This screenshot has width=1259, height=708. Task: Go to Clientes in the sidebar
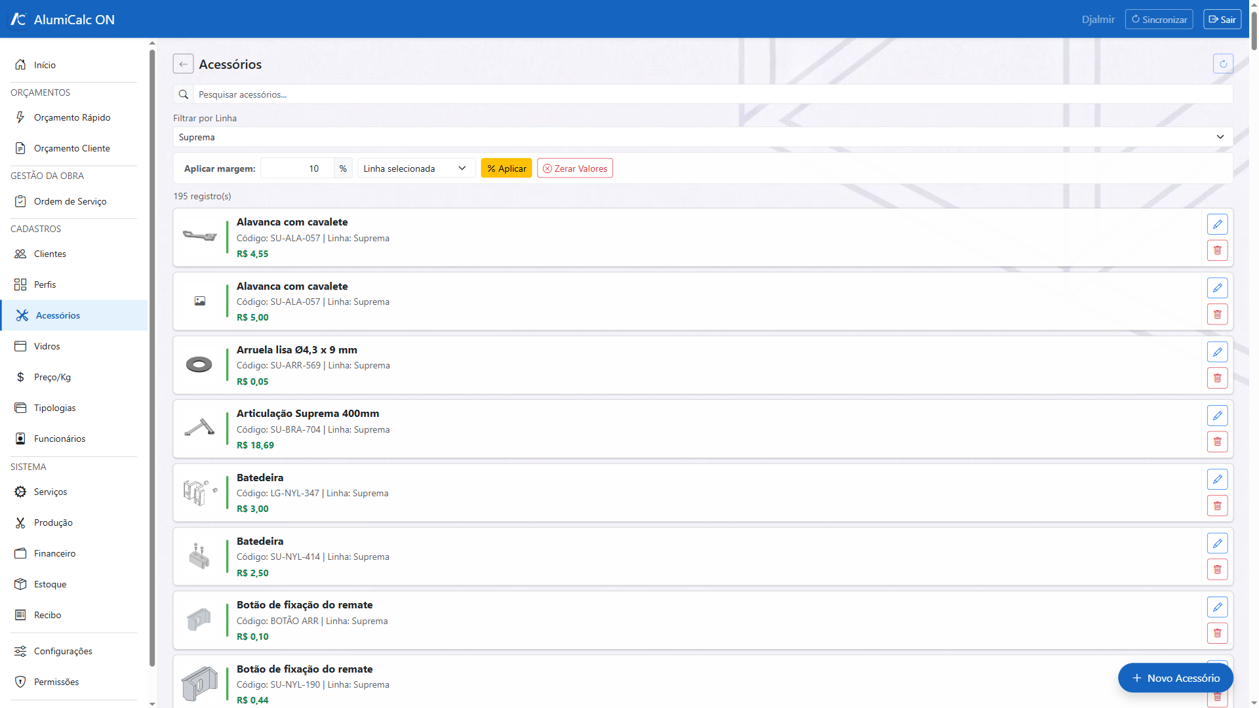coord(74,254)
